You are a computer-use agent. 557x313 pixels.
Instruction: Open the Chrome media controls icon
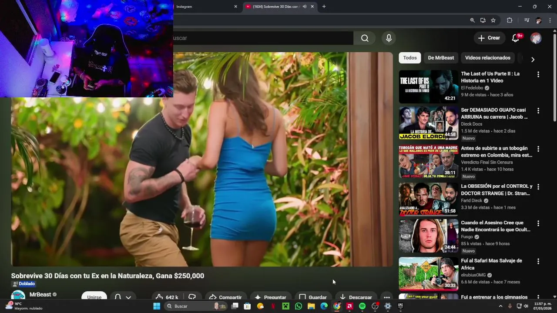click(527, 20)
